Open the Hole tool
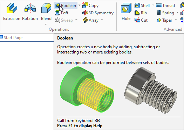The image size is (184, 130). (x=126, y=12)
